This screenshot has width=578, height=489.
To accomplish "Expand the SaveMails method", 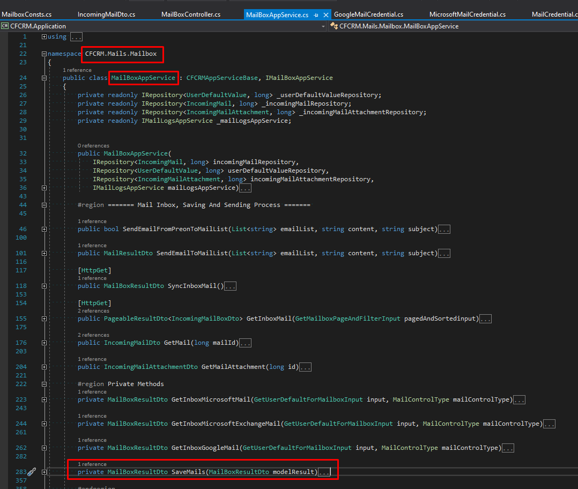I will tap(44, 472).
